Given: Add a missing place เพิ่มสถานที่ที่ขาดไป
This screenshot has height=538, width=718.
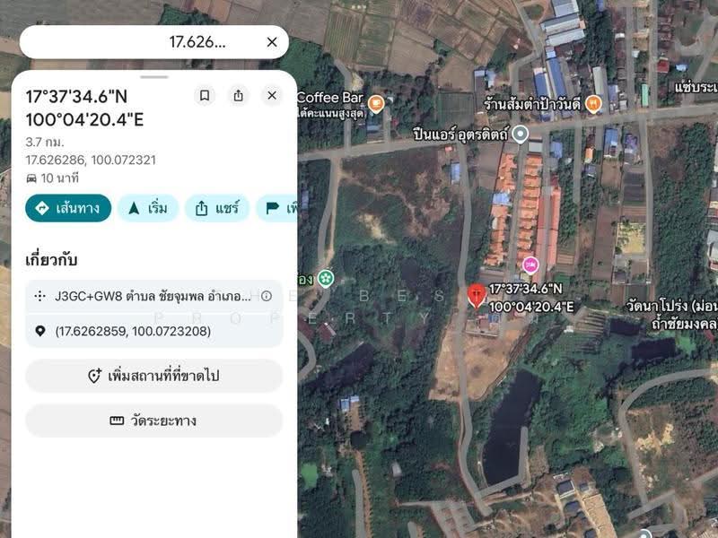Looking at the screenshot, I should coord(153,376).
